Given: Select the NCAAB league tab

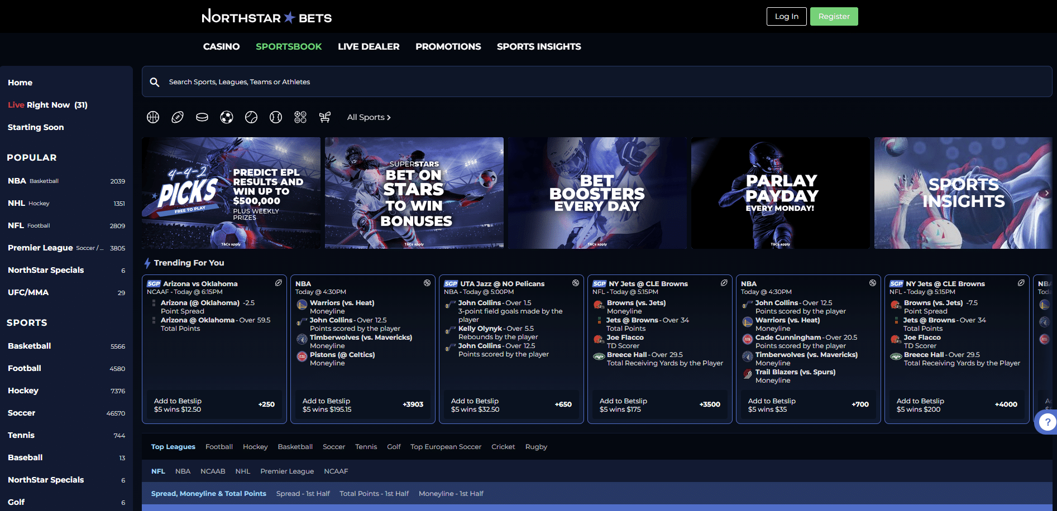Looking at the screenshot, I should click(x=213, y=471).
